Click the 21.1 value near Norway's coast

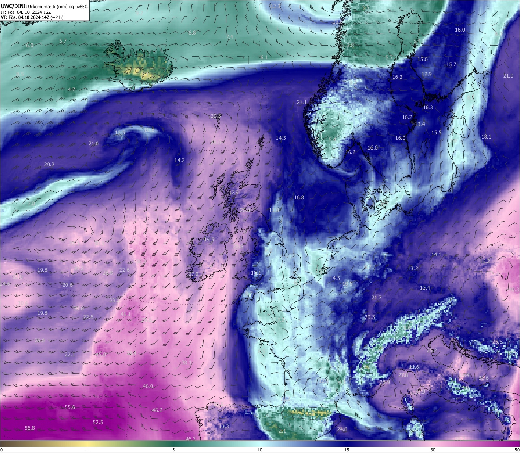tap(302, 102)
